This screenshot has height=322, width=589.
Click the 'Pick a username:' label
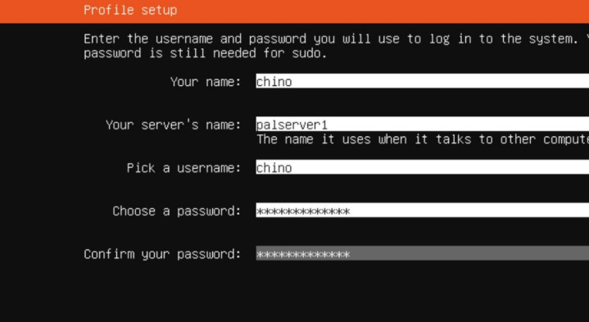tap(183, 168)
